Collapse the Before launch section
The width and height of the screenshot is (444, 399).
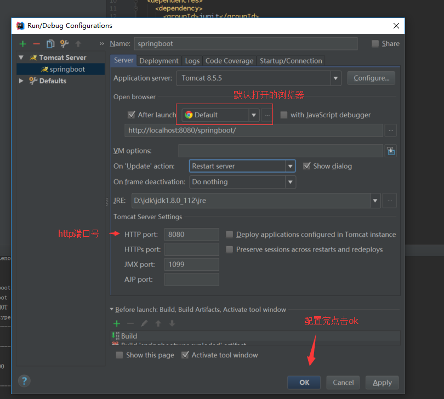click(x=112, y=309)
